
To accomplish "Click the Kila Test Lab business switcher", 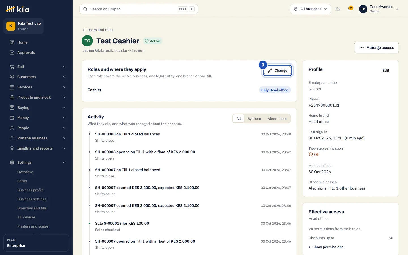I will pyautogui.click(x=24, y=26).
